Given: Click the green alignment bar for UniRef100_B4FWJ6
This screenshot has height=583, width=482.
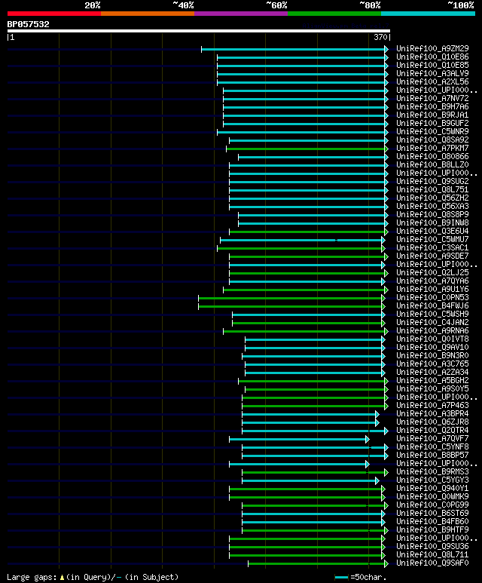Looking at the screenshot, I should (291, 306).
